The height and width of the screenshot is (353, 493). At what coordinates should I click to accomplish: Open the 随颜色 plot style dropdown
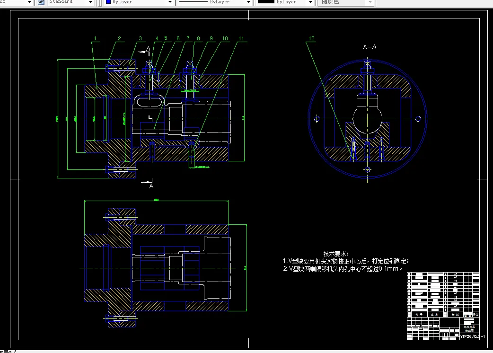click(x=370, y=2)
